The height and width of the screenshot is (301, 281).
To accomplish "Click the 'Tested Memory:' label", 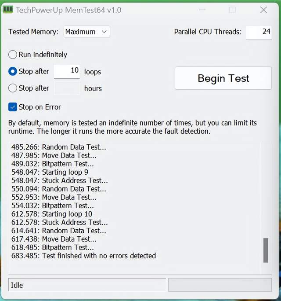I will (x=33, y=32).
